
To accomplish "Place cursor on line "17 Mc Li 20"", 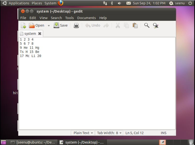I will click(x=31, y=56).
